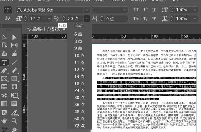Click the vertical scale stepper arrows
The height and width of the screenshot is (132, 201).
(x=172, y=10)
